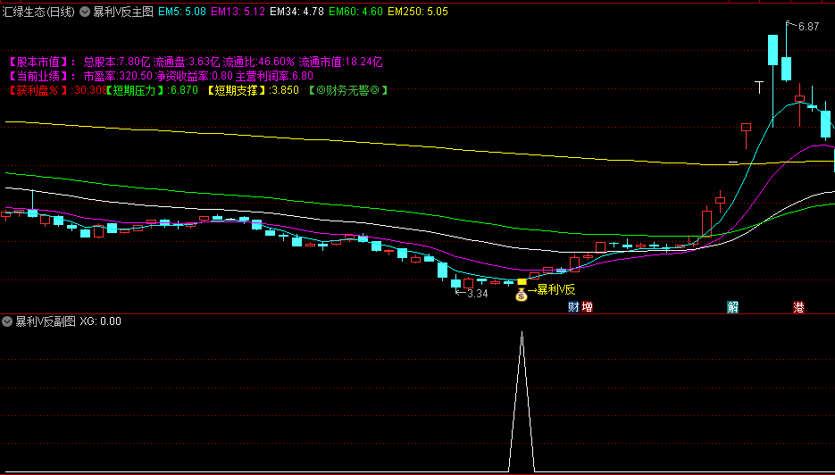
Task: Click the 【获利盘%】 label
Action: pyautogui.click(x=39, y=90)
